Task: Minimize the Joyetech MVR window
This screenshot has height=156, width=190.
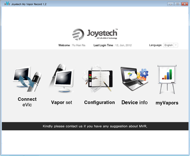Action: coord(171,4)
